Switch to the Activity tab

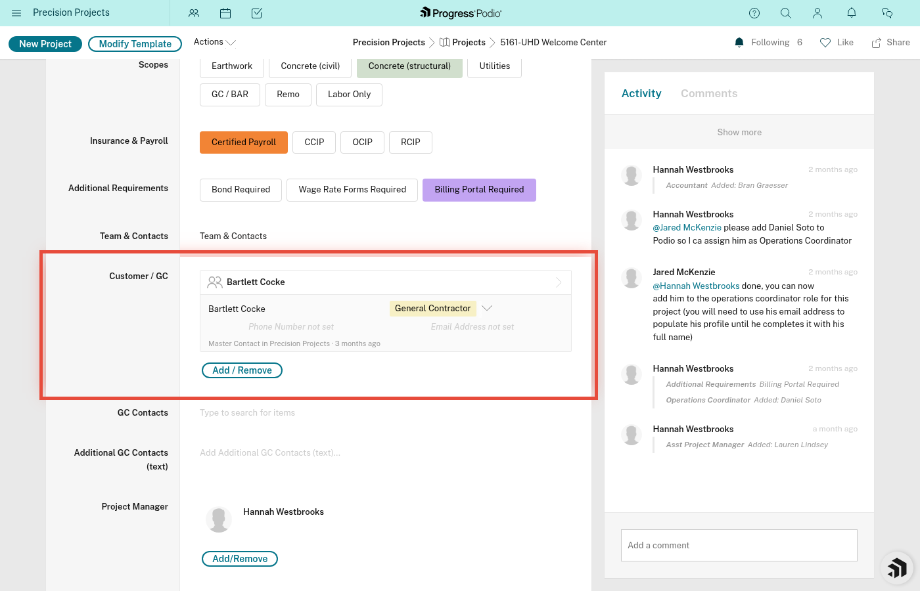coord(641,94)
